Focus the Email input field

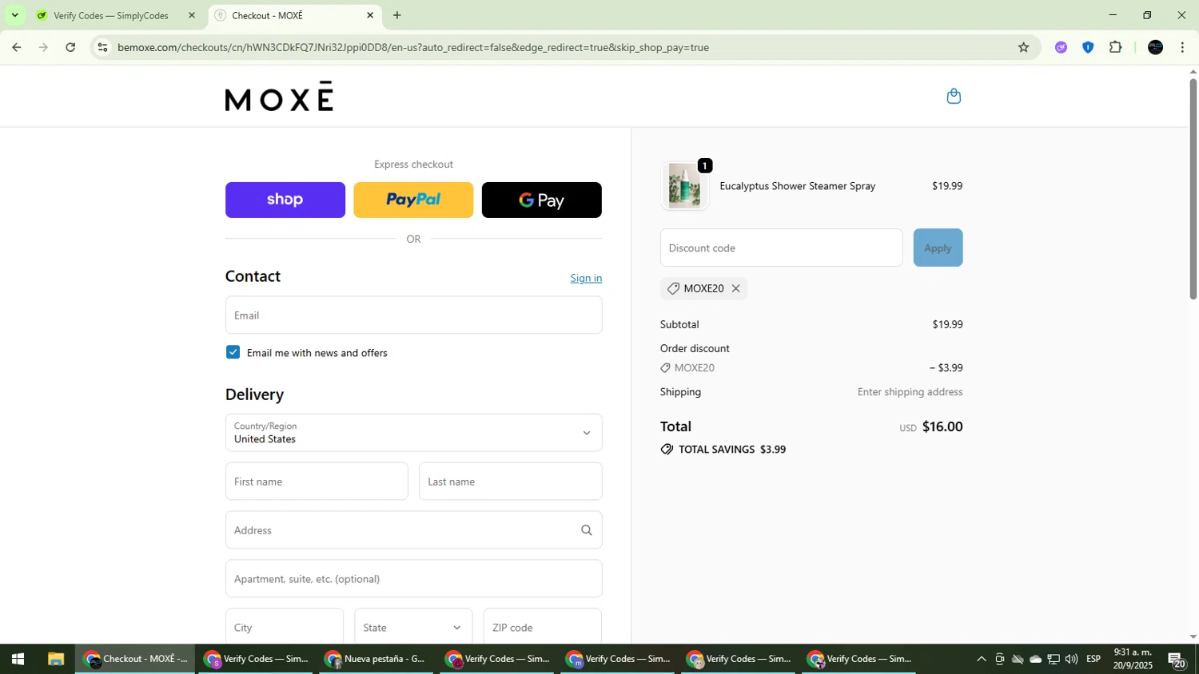click(x=413, y=315)
